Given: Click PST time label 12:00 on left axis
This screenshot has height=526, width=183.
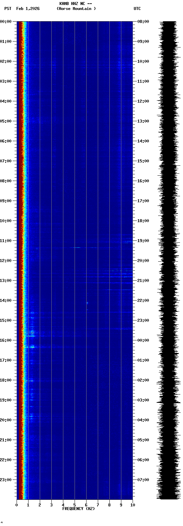Looking at the screenshot, I should [x=6, y=261].
